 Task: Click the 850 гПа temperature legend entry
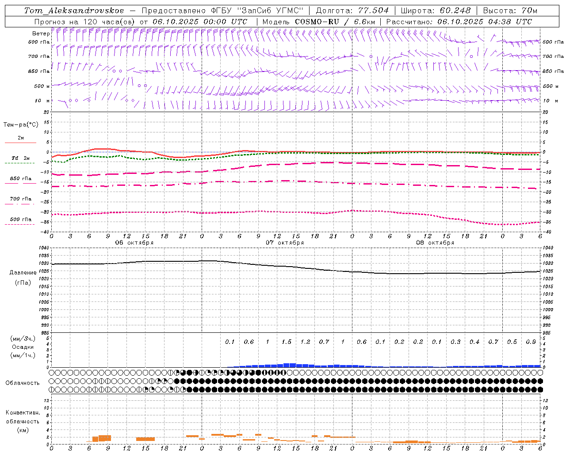(x=21, y=179)
